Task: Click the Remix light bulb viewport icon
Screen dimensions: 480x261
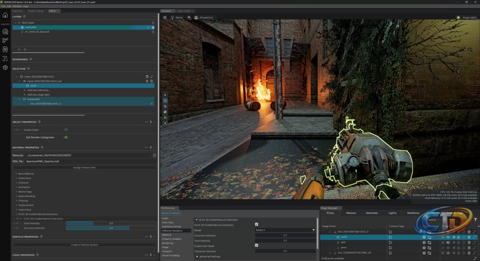Action: click(172, 17)
